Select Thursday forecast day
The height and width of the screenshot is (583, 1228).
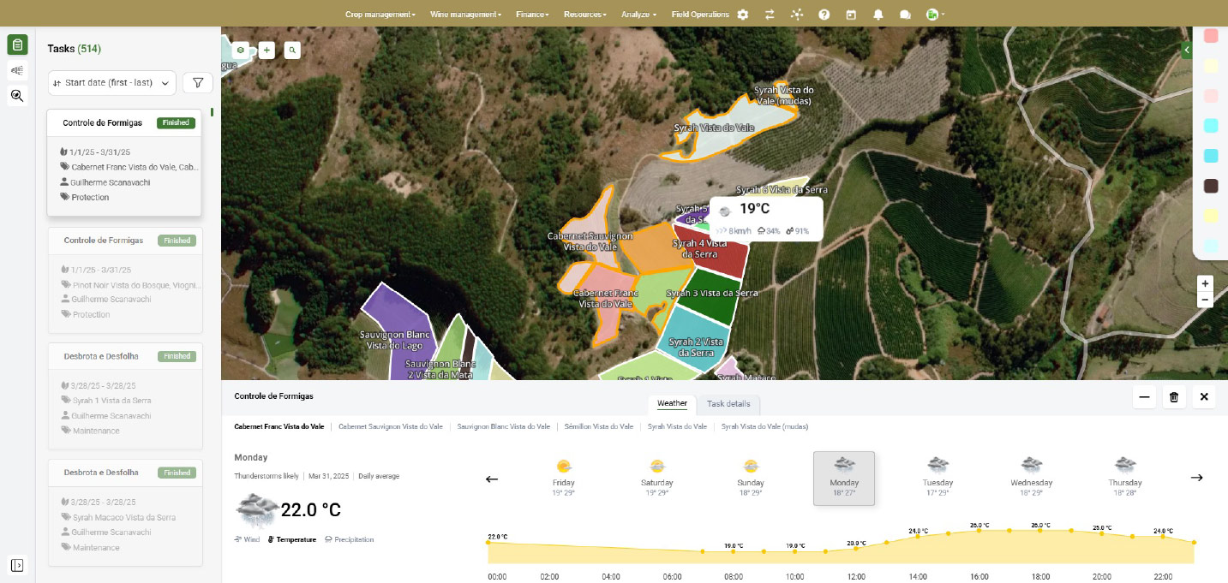[1124, 478]
